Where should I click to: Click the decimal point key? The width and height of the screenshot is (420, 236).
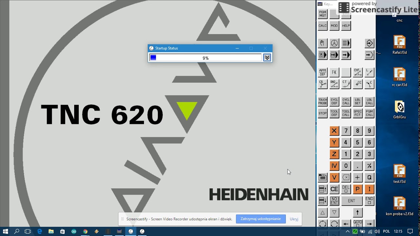[358, 166]
